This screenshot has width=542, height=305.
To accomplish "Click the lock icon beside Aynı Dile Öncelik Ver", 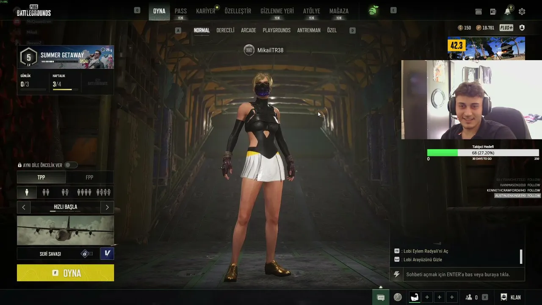I will (x=19, y=165).
